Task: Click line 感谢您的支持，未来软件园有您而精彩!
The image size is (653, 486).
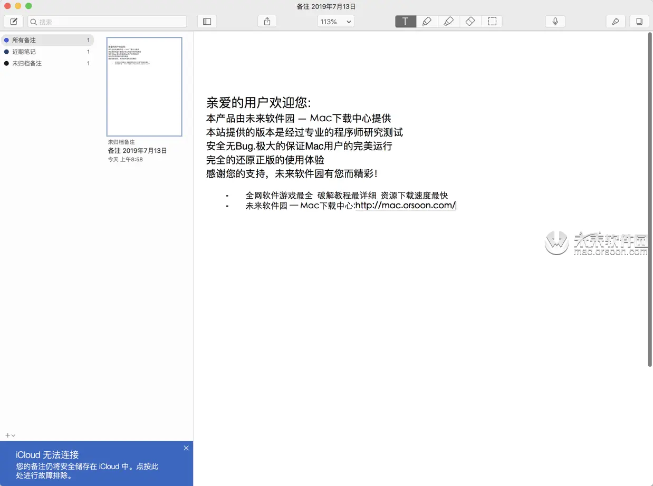Action: 292,173
